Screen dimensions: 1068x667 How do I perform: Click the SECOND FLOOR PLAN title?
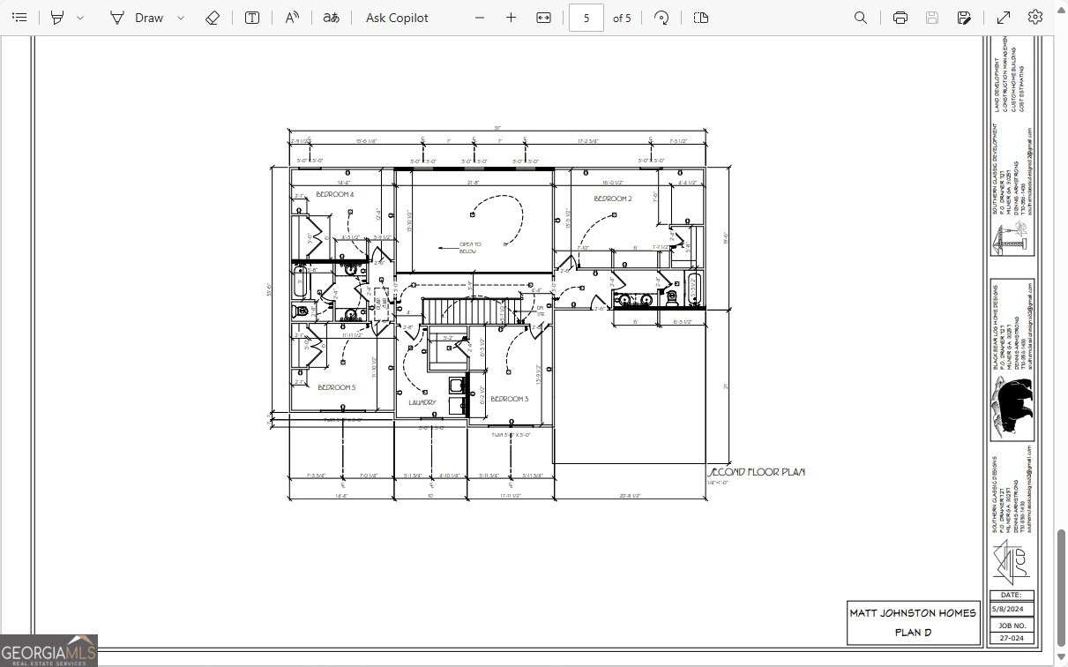click(x=757, y=472)
